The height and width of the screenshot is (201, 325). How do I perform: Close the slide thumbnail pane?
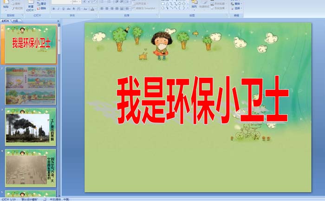point(58,21)
